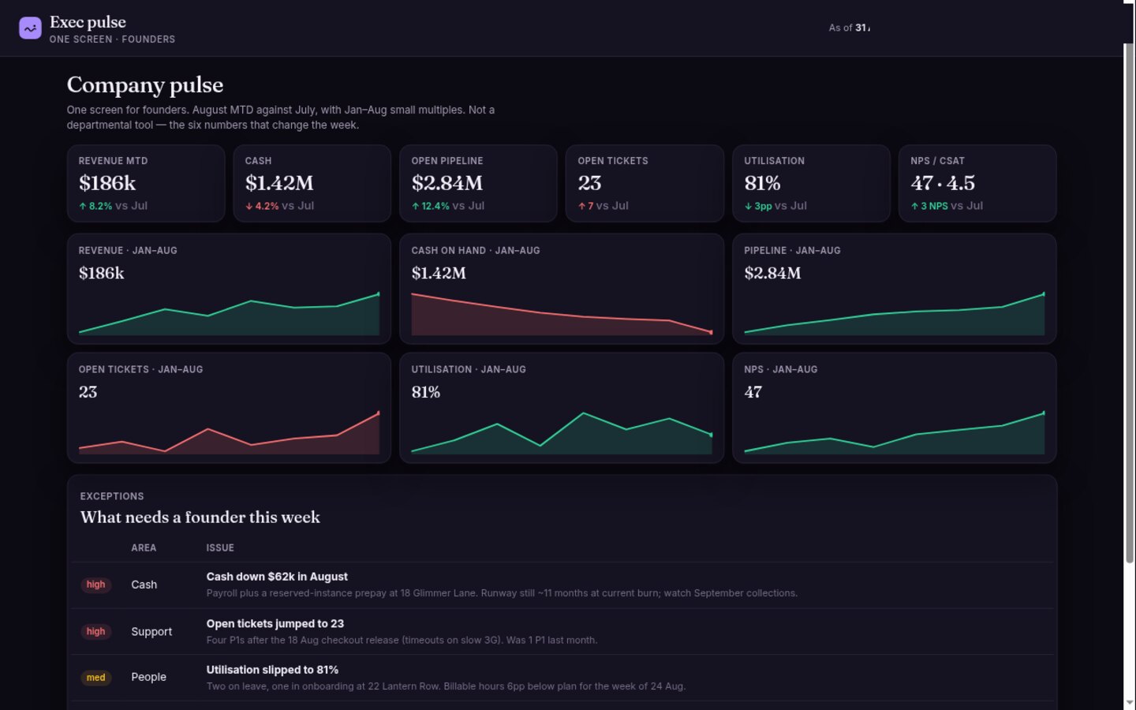
Task: Click the '7 vs Jul' tickets change
Action: pos(603,206)
